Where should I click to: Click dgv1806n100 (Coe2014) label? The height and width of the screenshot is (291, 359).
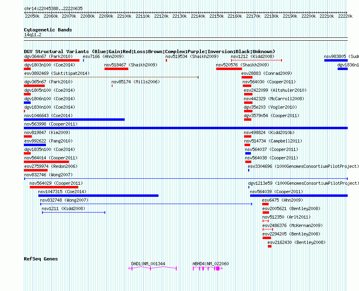50,99
